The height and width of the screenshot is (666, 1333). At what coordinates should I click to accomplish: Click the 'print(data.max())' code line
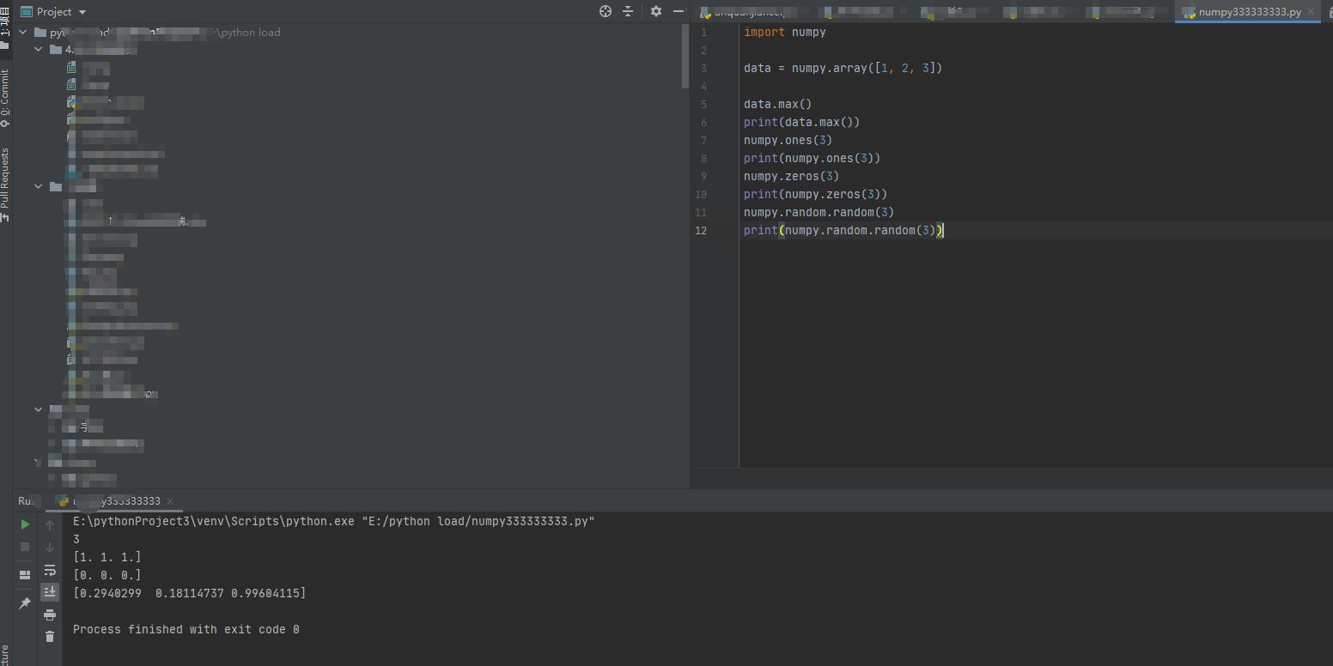pos(801,122)
